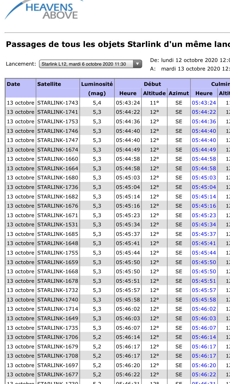Open the Lancement launch dropdown
The image size is (230, 384).
[90, 64]
